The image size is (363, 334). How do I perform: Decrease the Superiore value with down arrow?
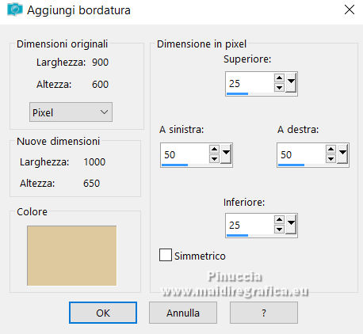coord(279,87)
